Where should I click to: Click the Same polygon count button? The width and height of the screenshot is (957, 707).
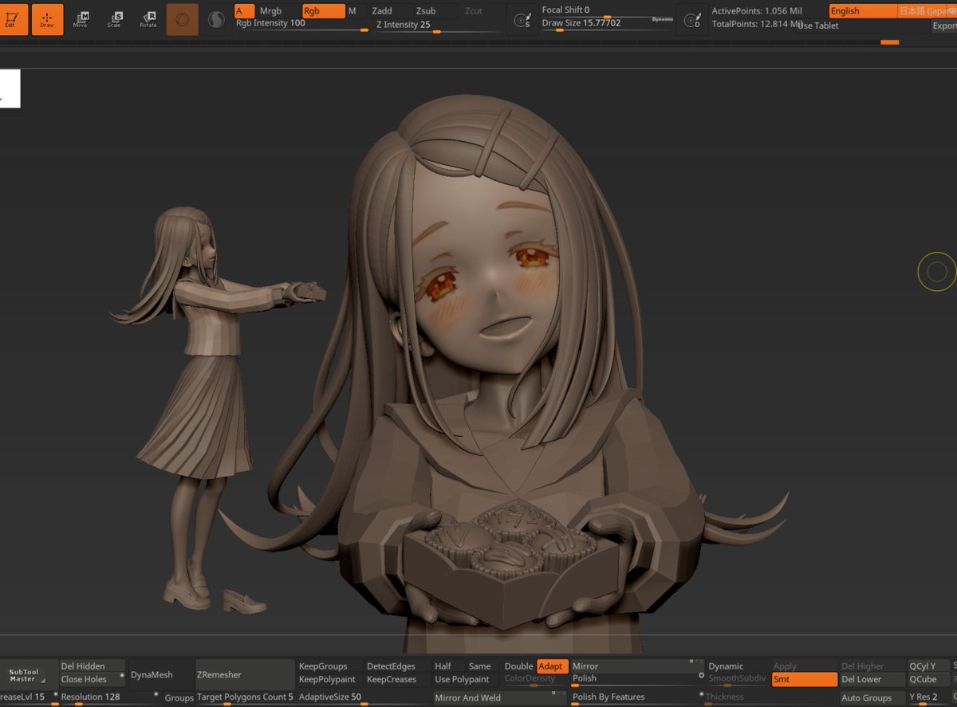pos(483,666)
